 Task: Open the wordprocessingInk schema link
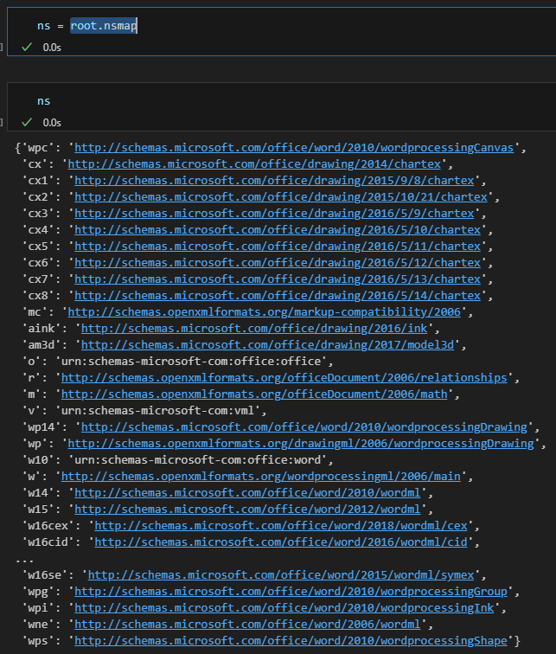point(284,607)
